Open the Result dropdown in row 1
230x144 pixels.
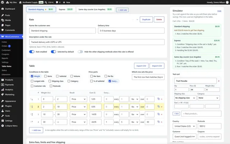point(78,99)
